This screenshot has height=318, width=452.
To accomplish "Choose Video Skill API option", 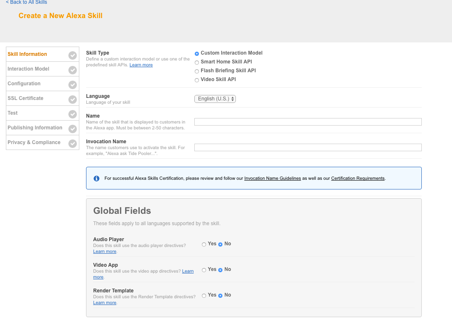I will click(x=197, y=80).
